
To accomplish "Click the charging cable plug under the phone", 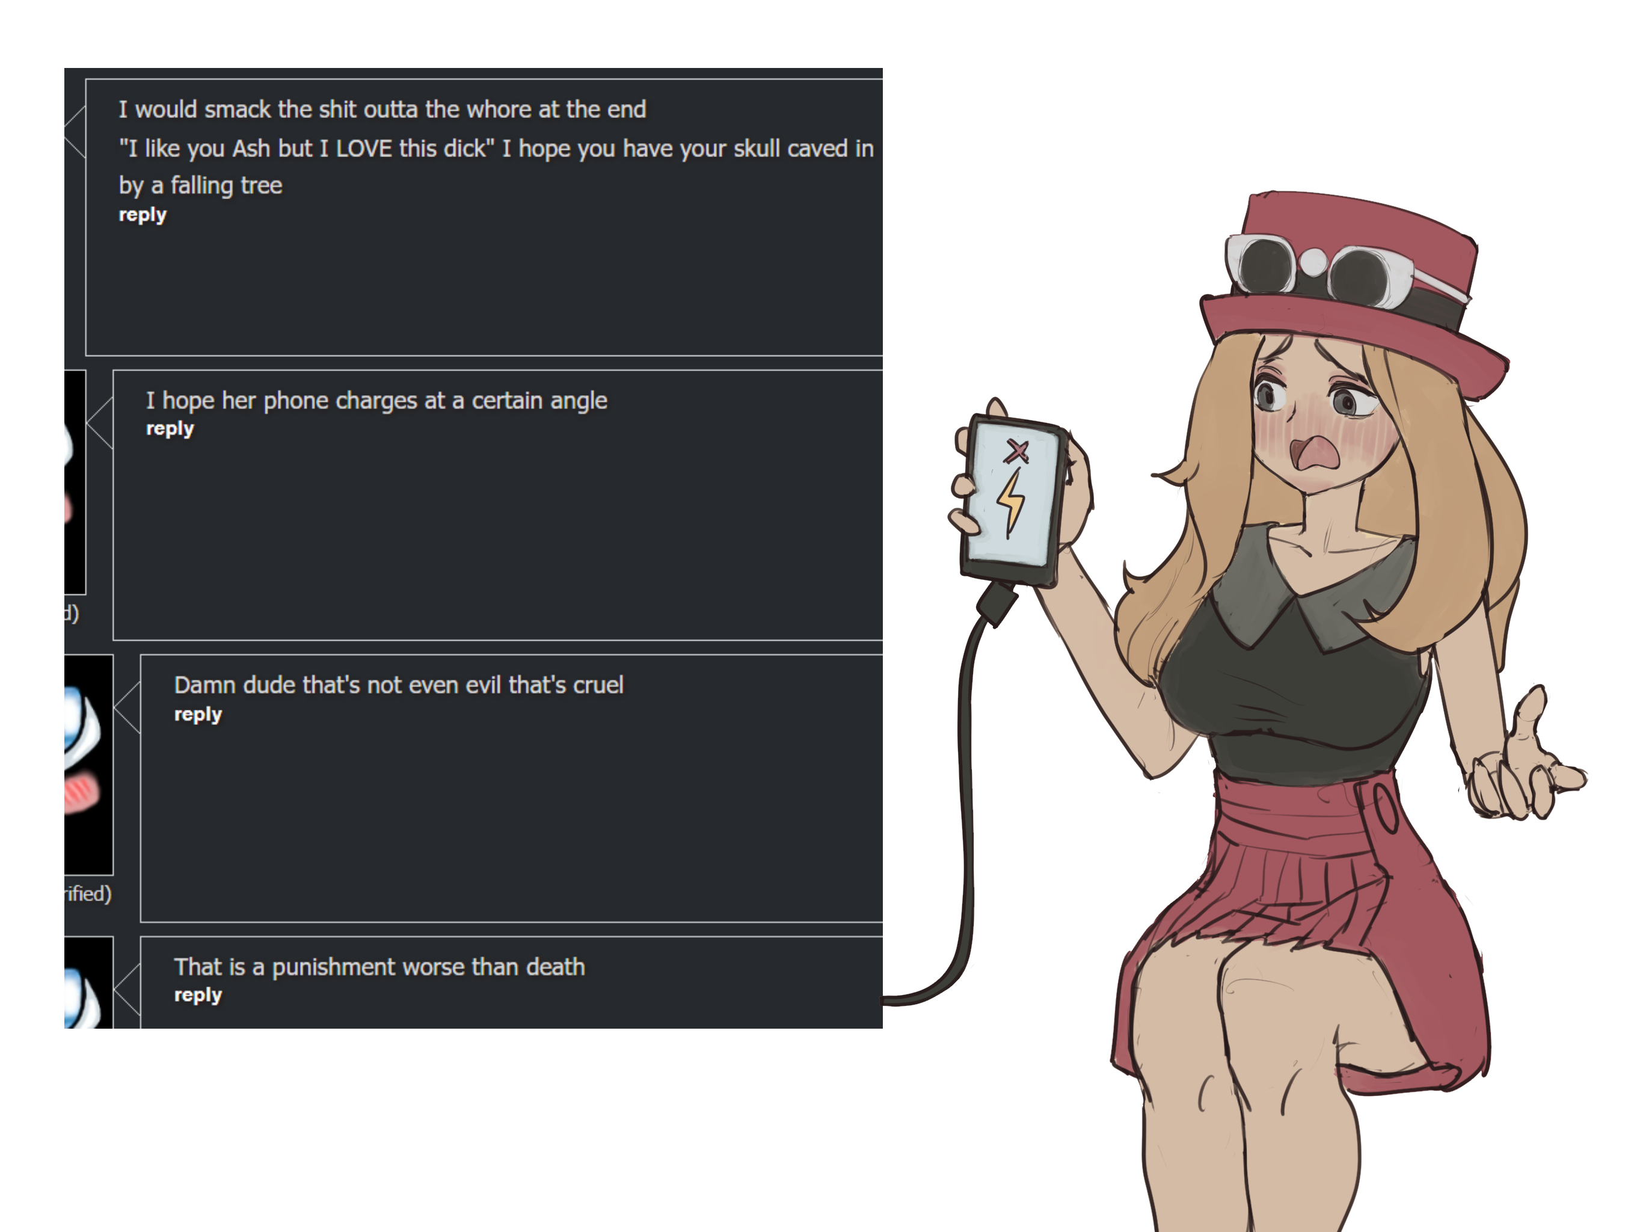I will (x=998, y=603).
